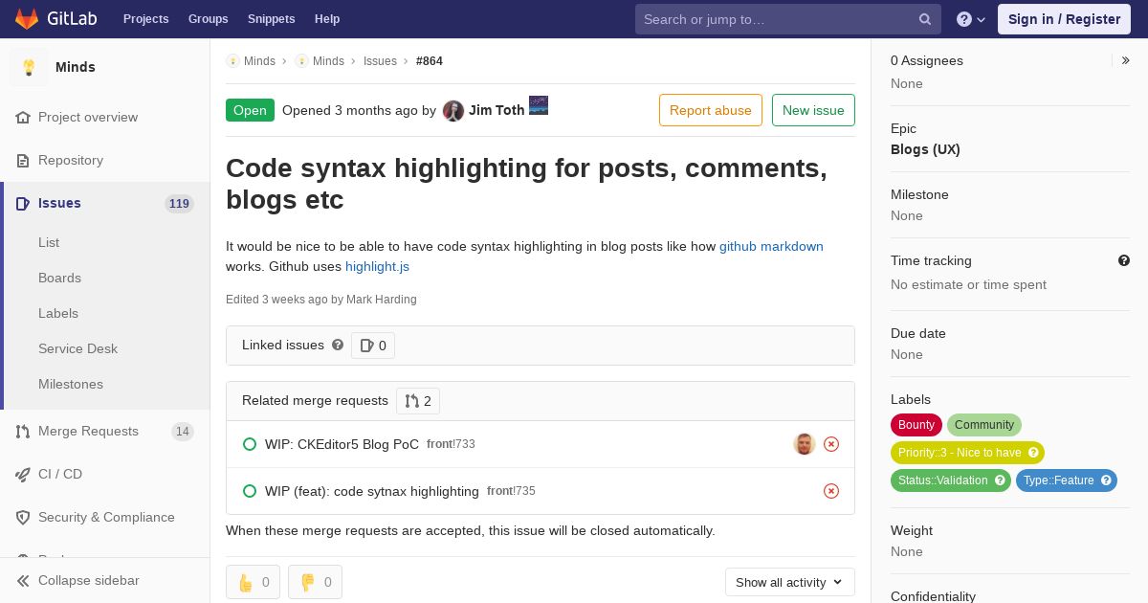The width and height of the screenshot is (1148, 603).
Task: Click the thumbs down reaction button
Action: [x=315, y=582]
